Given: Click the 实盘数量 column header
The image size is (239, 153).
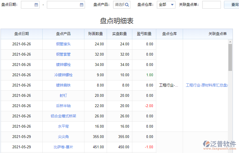Looking at the screenshot, I should [x=119, y=34].
